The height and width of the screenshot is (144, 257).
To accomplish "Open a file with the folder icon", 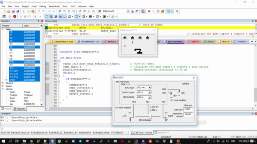I will coord(8,11).
